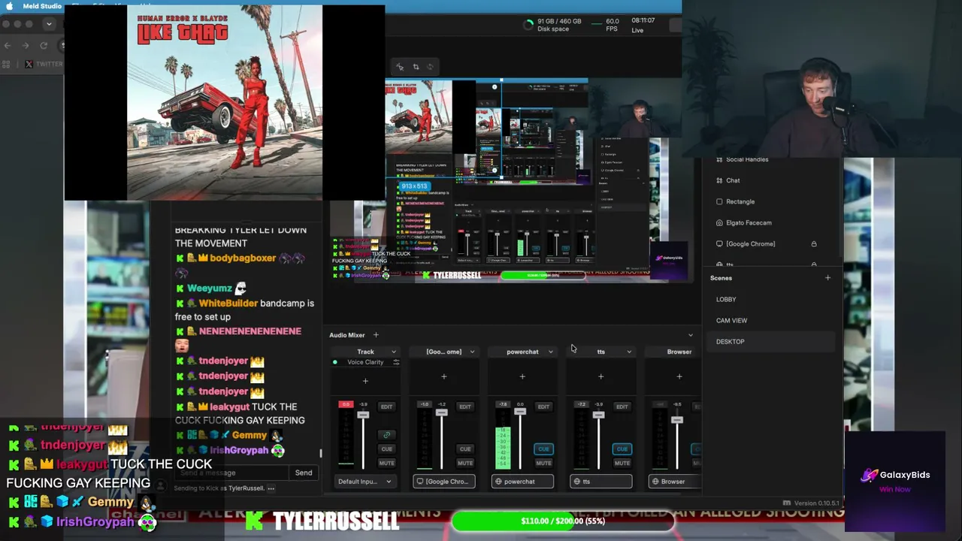Select the Google Chrome audio source button

tap(443, 482)
